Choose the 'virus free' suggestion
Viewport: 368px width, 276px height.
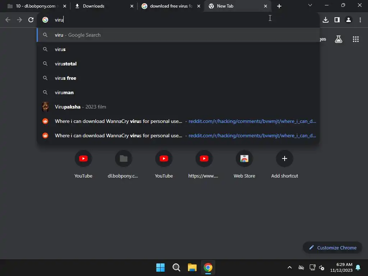point(178,78)
